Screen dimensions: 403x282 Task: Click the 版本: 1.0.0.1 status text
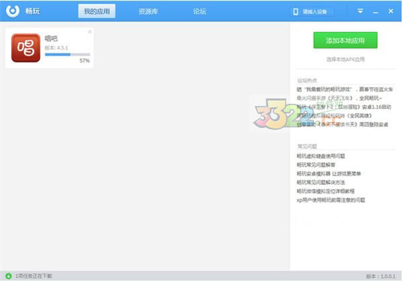click(x=381, y=277)
